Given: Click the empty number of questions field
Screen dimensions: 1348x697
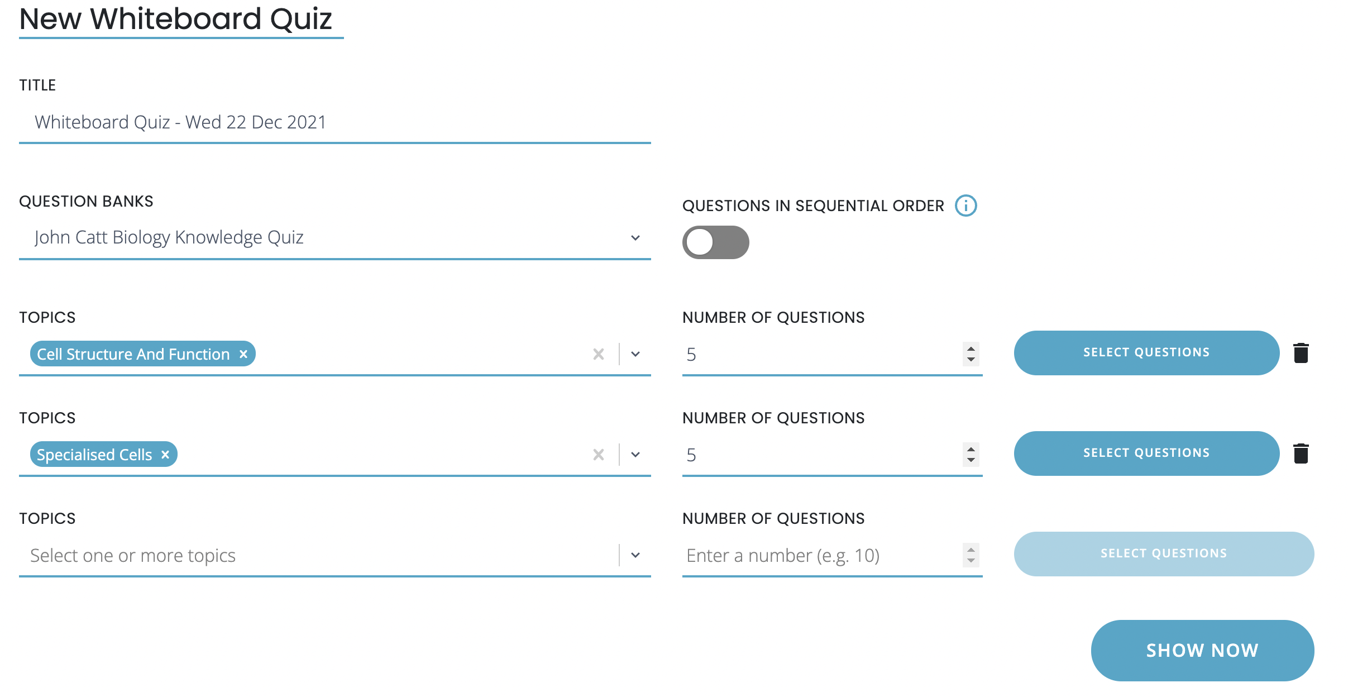Looking at the screenshot, I should point(821,555).
